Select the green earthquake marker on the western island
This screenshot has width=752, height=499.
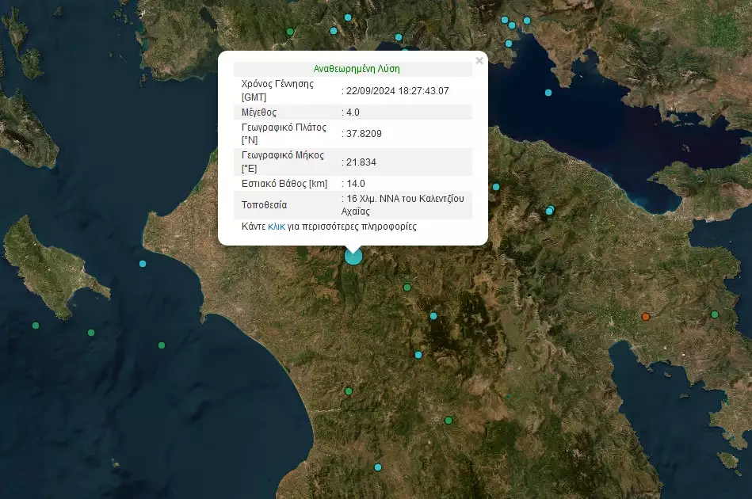click(36, 325)
